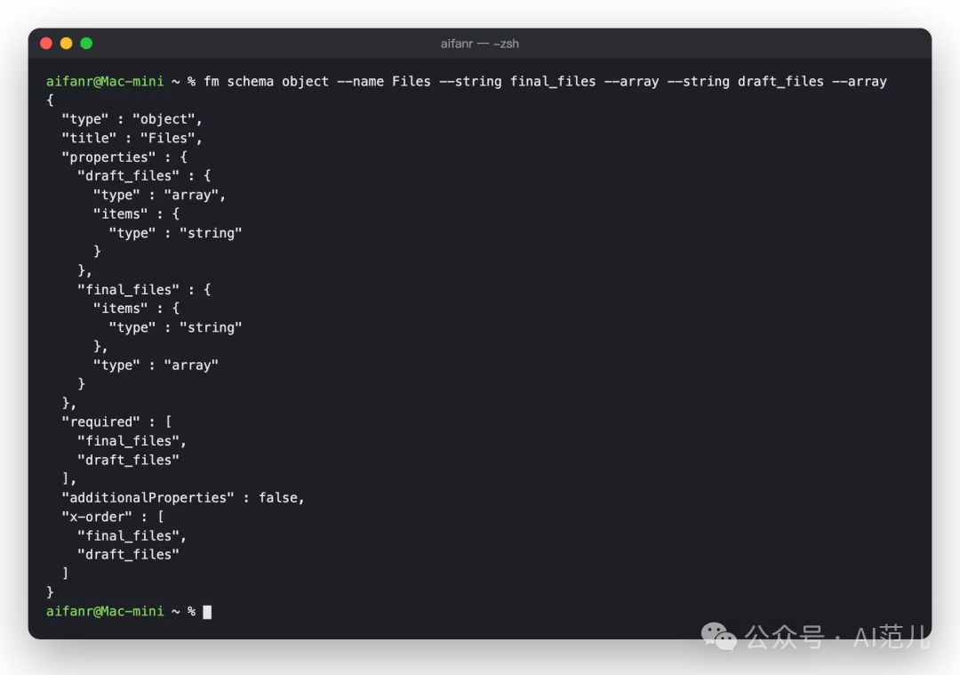The width and height of the screenshot is (960, 675).
Task: Click "type" : "array", inside draft_files block
Action: tap(159, 195)
